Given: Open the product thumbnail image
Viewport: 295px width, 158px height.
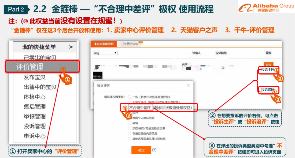Looking at the screenshot, I should 98,75.
